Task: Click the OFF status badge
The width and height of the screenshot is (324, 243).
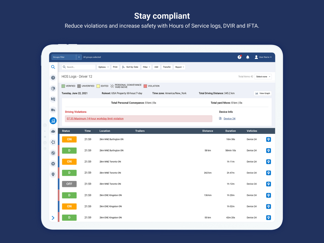Action: click(x=69, y=184)
